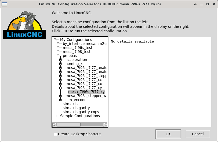The image size is (218, 142).
Task: Expand the sim_encoder node
Action: pyautogui.click(x=60, y=100)
